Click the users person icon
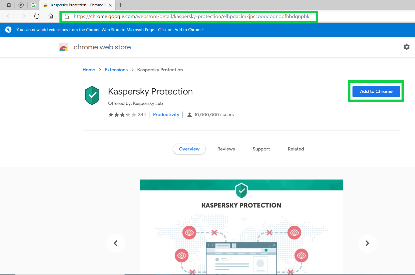Image resolution: width=415 pixels, height=275 pixels. pos(189,115)
